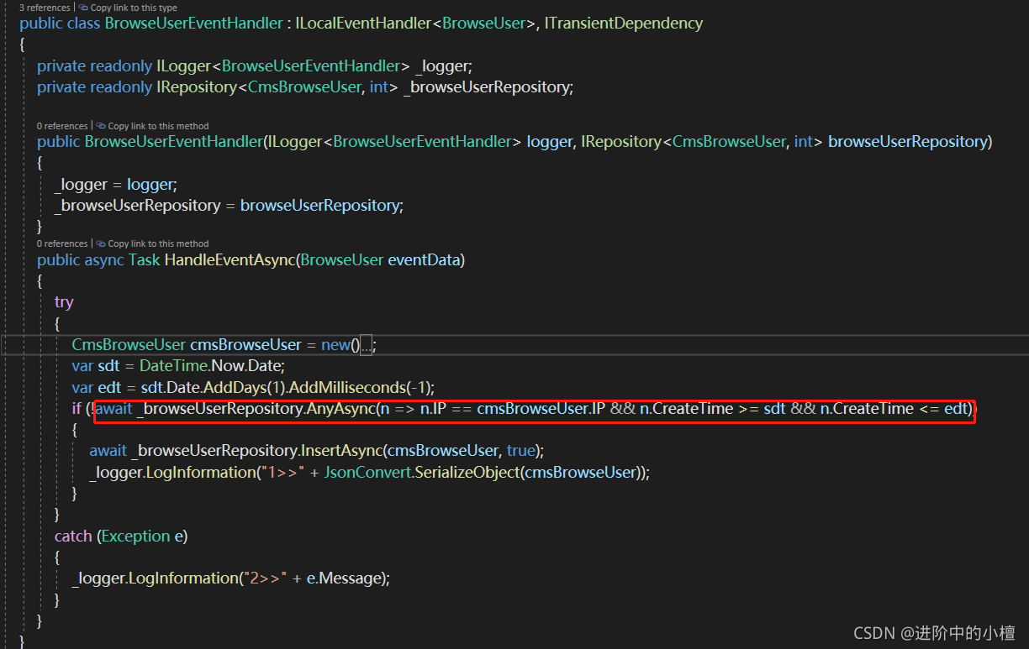
Task: Click the link icon beside 'Copy link to this type'
Action: click(82, 8)
